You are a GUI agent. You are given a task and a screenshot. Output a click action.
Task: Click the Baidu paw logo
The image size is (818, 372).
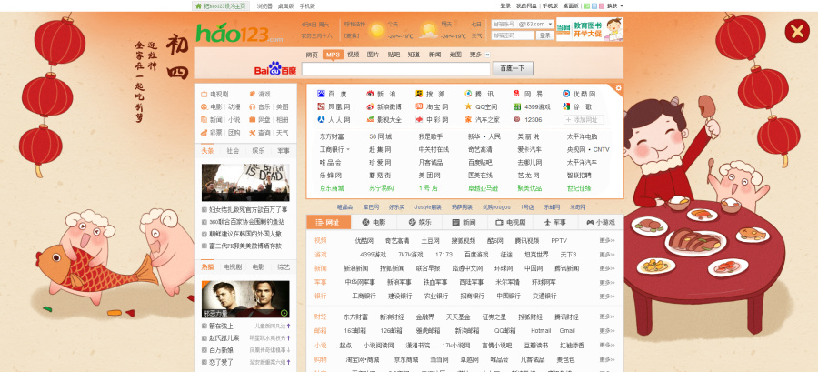tap(274, 68)
